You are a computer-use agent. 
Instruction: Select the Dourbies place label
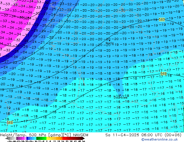pos(120,97)
